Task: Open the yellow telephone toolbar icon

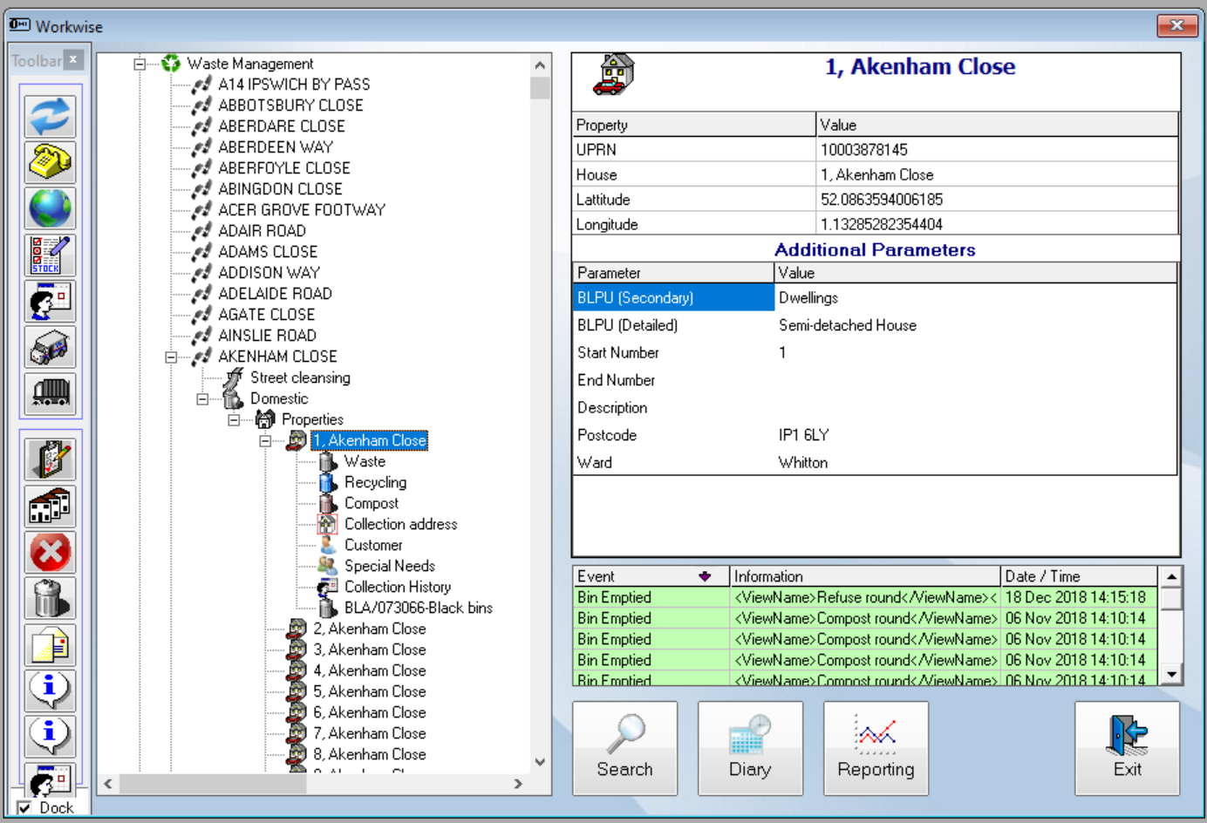Action: pyautogui.click(x=50, y=163)
